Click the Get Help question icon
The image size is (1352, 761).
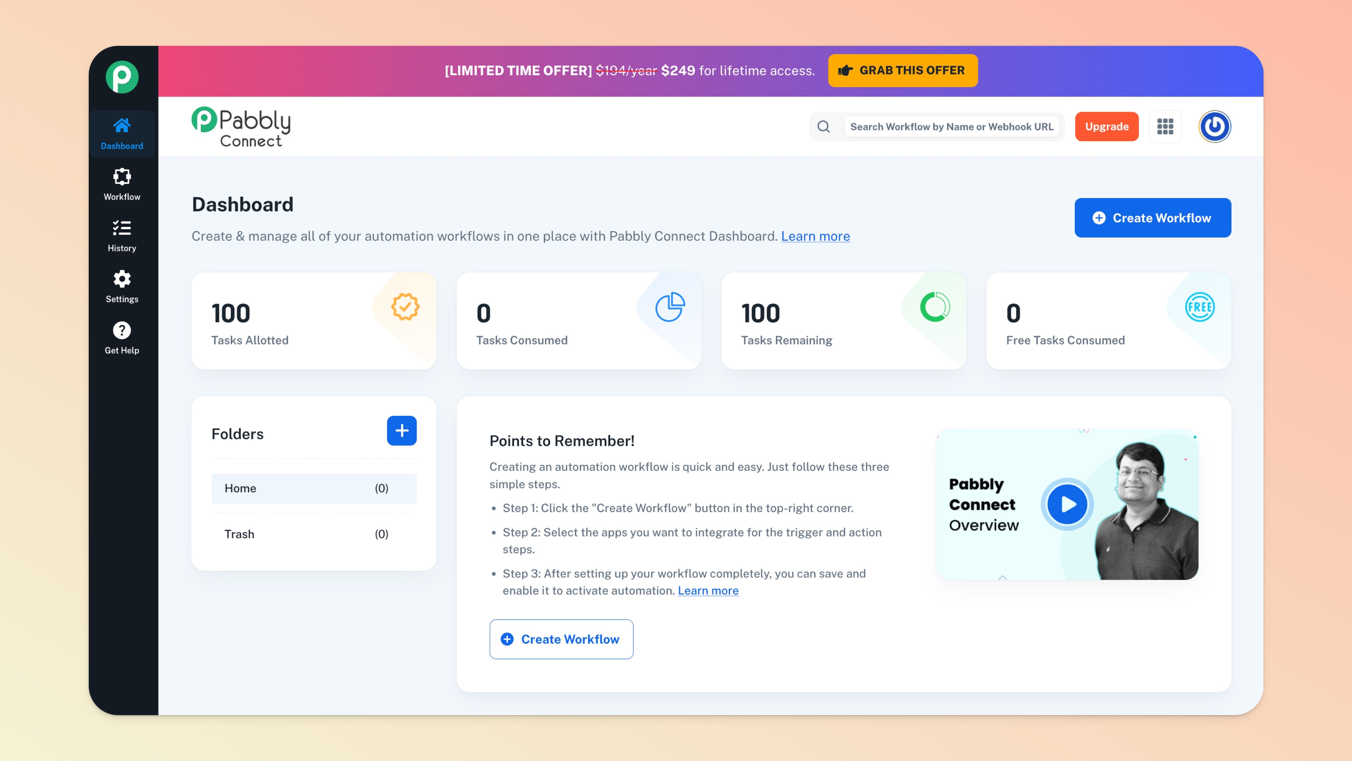(122, 331)
